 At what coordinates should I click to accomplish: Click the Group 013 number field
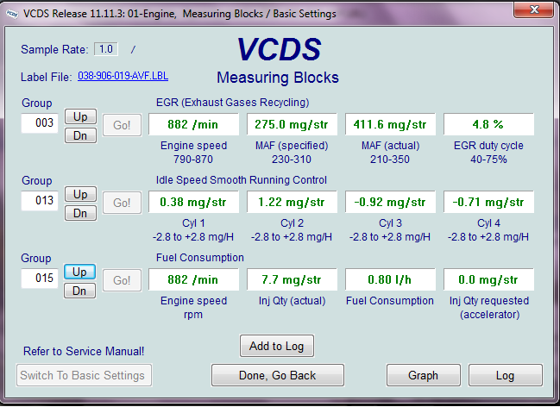click(40, 201)
